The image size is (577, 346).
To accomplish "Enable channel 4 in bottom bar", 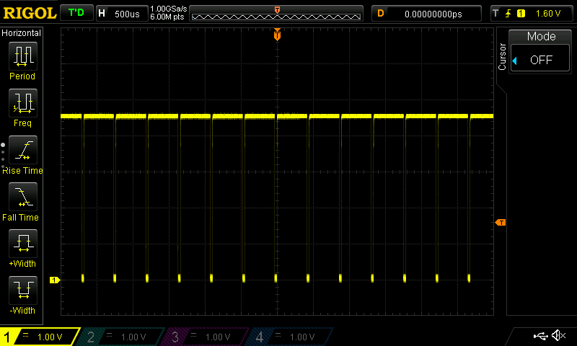I will 290,337.
